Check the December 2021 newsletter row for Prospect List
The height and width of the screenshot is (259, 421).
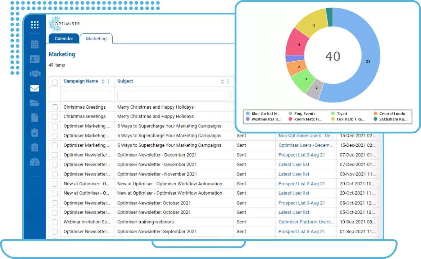pyautogui.click(x=55, y=155)
